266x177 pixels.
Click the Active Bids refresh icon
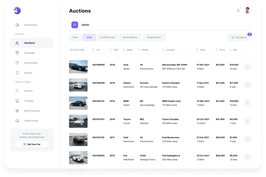17,63
